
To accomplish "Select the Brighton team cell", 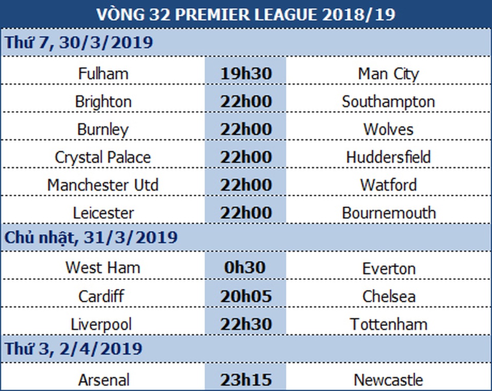I will pos(103,101).
